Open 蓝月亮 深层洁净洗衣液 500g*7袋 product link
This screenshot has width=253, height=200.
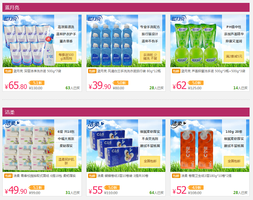point(37,71)
